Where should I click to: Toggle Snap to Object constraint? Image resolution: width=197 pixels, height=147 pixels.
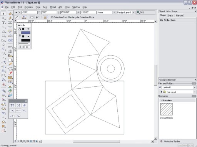18,105
